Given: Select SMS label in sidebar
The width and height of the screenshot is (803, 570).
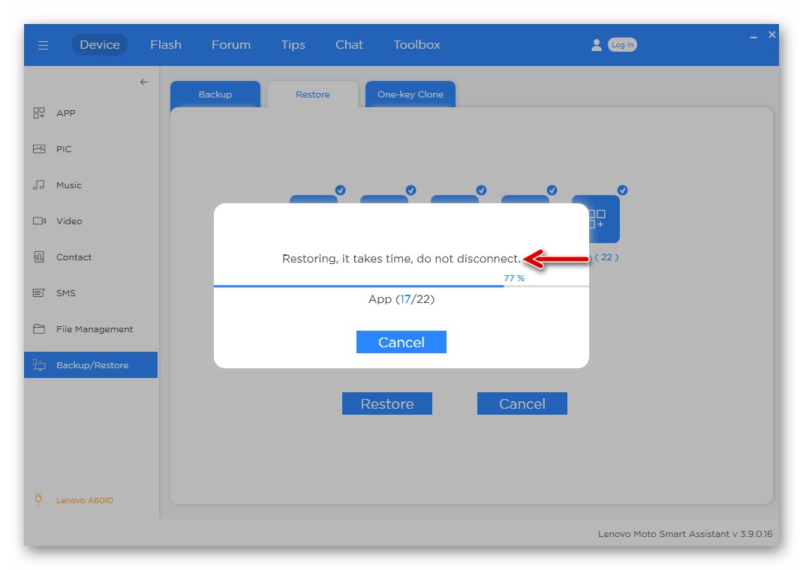Looking at the screenshot, I should click(x=65, y=293).
